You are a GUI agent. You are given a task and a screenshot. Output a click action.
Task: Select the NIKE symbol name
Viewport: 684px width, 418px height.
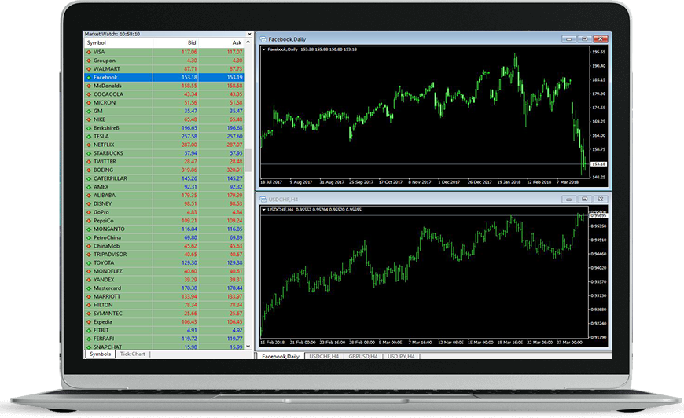tap(99, 119)
